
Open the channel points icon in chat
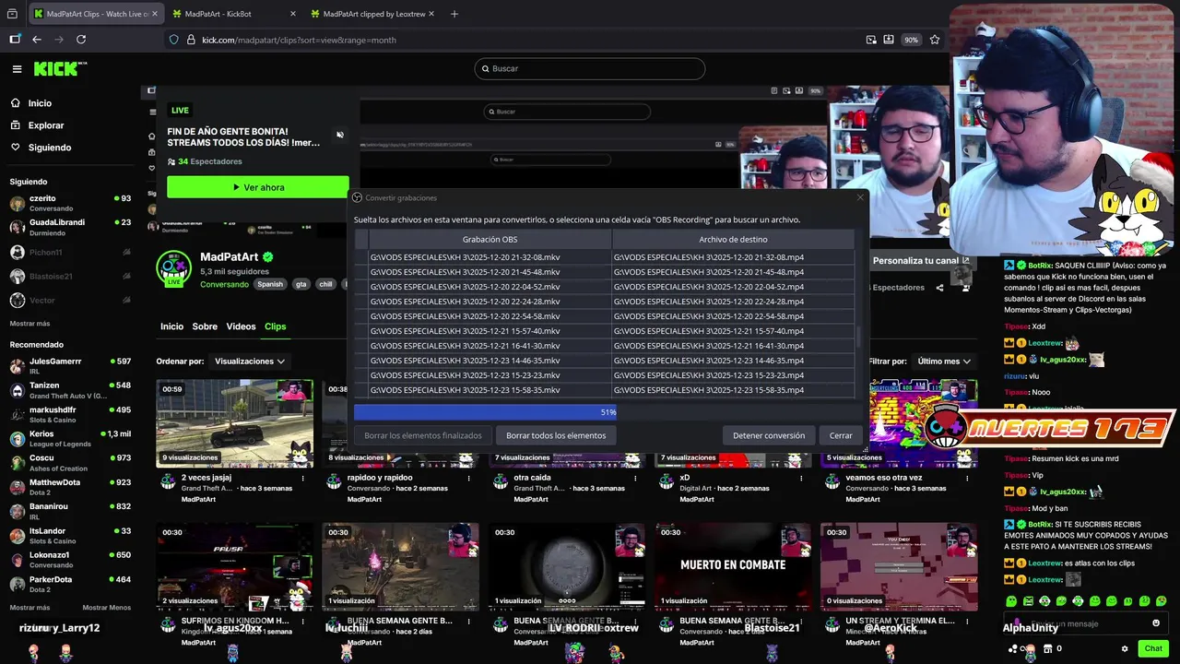coord(1014,648)
